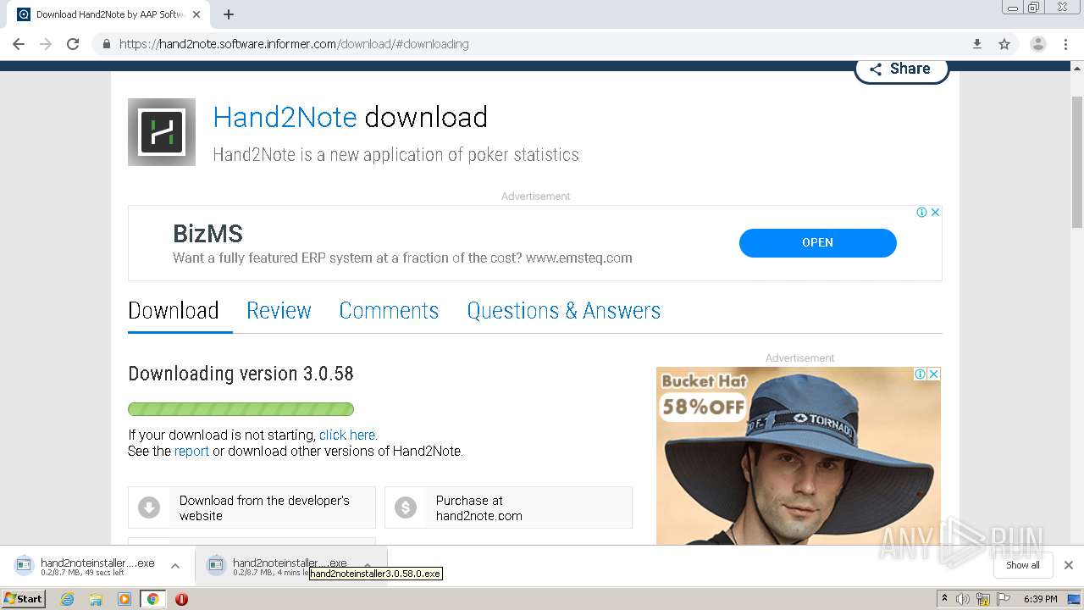Image resolution: width=1084 pixels, height=610 pixels.
Task: Open Chrome's three-dot menu
Action: click(1065, 44)
